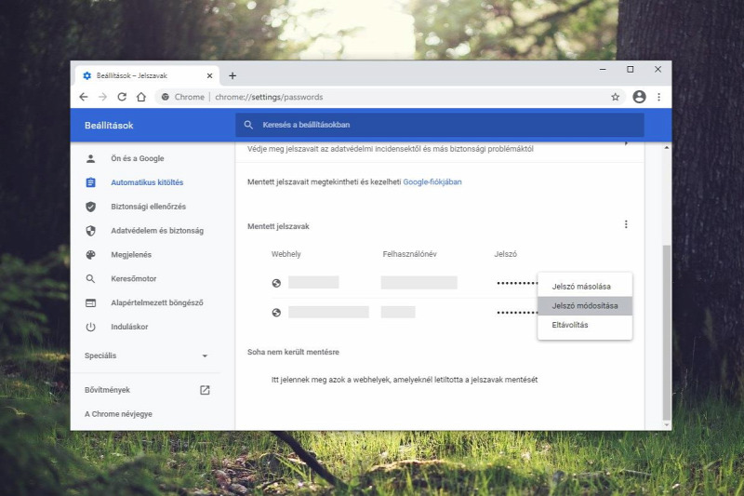
Task: Click the clipboard icon for Automatikus kitöltés
Action: click(x=90, y=182)
